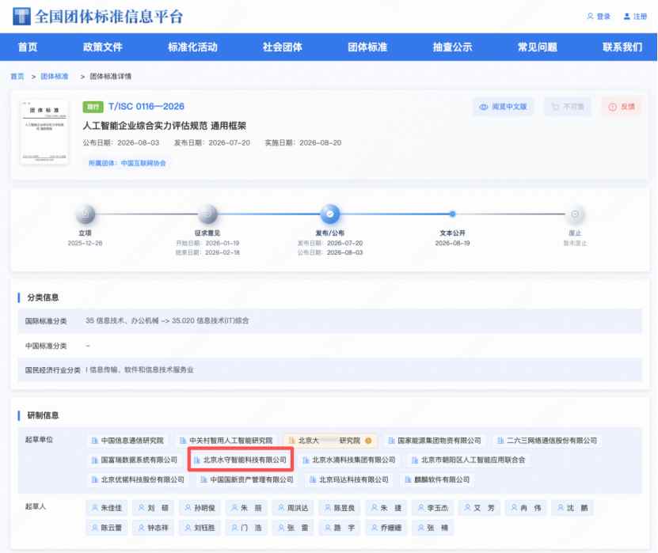Click the building icon beside 中国信息通信研究院
Image resolution: width=658 pixels, height=553 pixels.
(x=95, y=441)
